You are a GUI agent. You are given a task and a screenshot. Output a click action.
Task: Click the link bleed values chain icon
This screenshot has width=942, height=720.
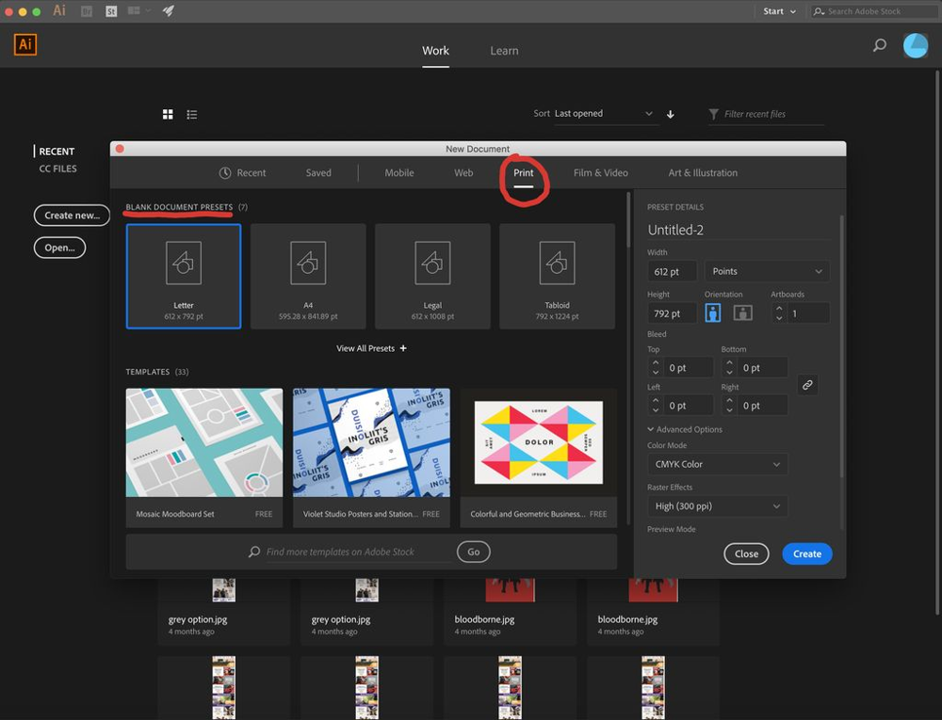(806, 385)
